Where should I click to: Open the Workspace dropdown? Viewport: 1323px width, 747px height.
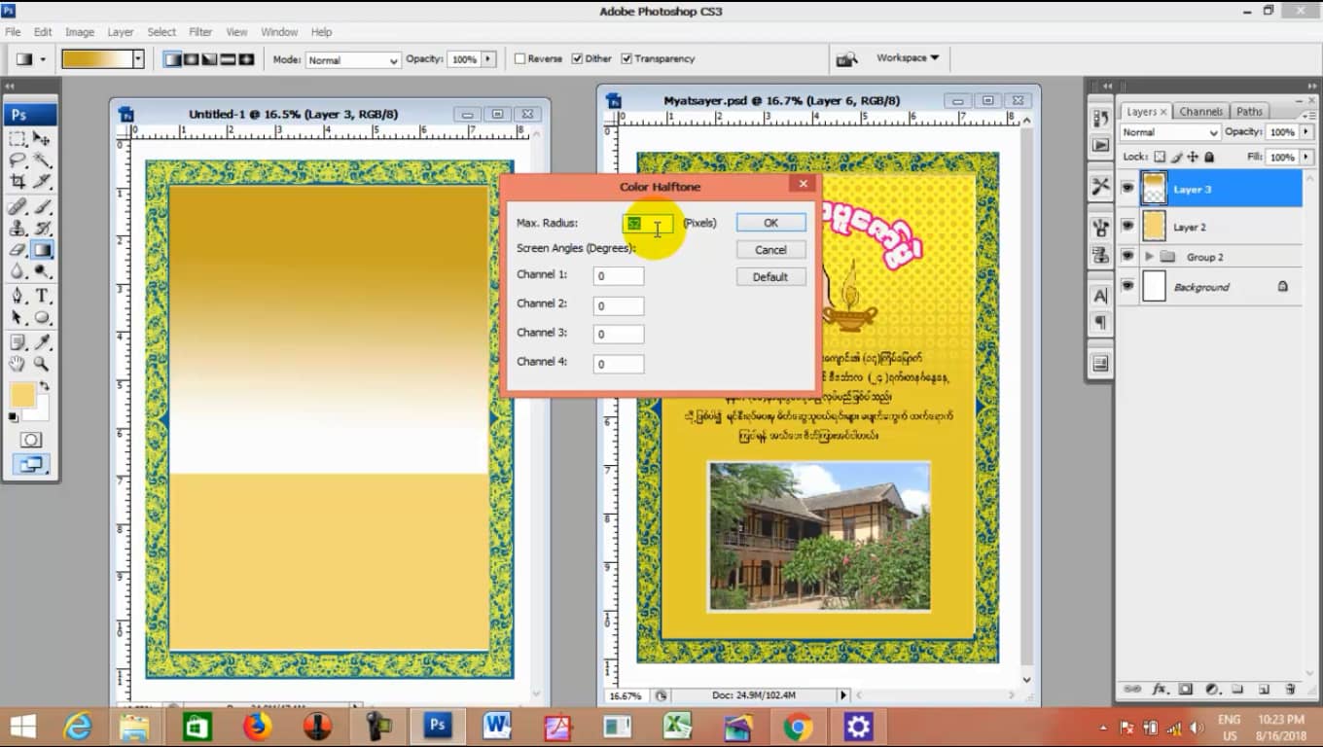point(907,58)
